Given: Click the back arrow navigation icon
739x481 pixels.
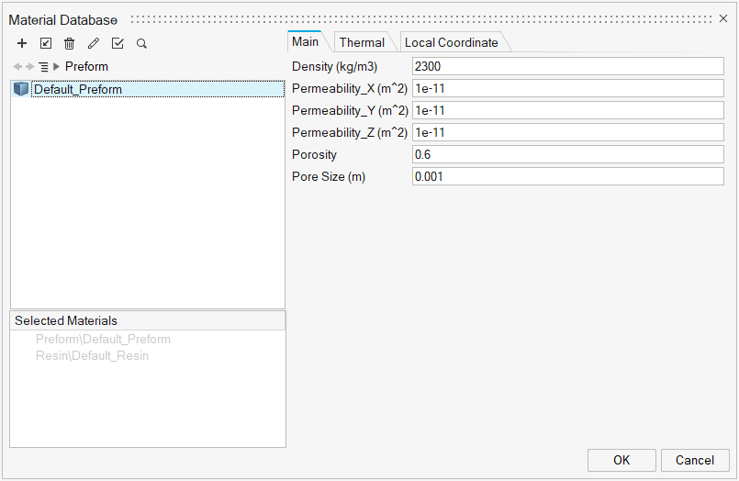Looking at the screenshot, I should tap(17, 67).
